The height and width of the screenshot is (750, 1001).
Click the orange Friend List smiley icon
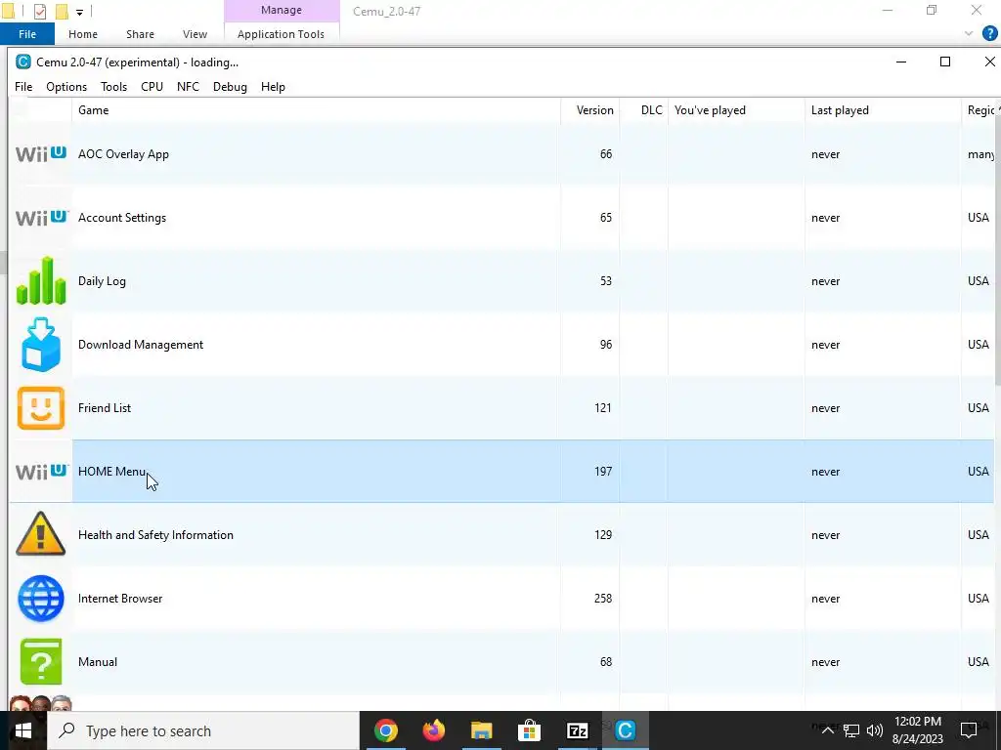point(41,408)
